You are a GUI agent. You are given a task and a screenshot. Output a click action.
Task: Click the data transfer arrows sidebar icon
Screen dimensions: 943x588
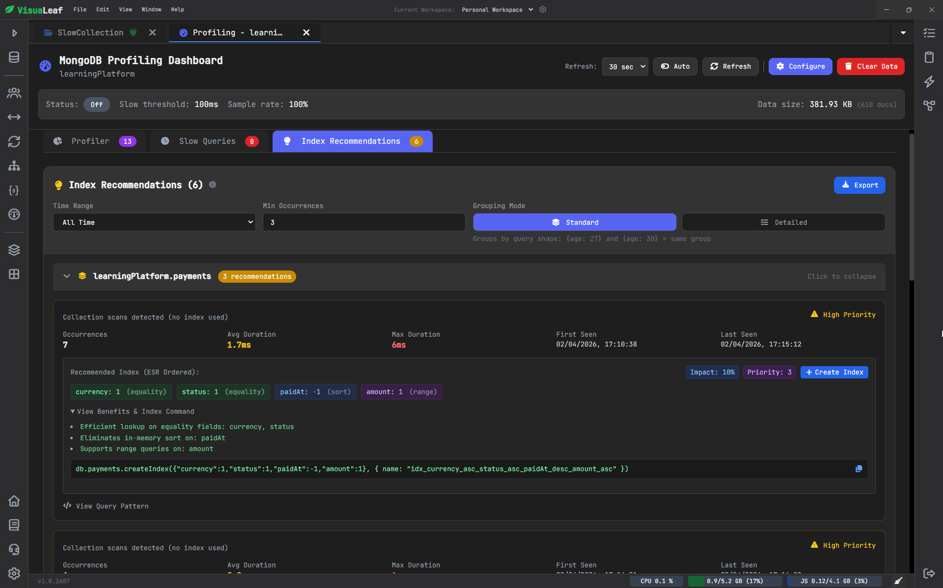14,117
